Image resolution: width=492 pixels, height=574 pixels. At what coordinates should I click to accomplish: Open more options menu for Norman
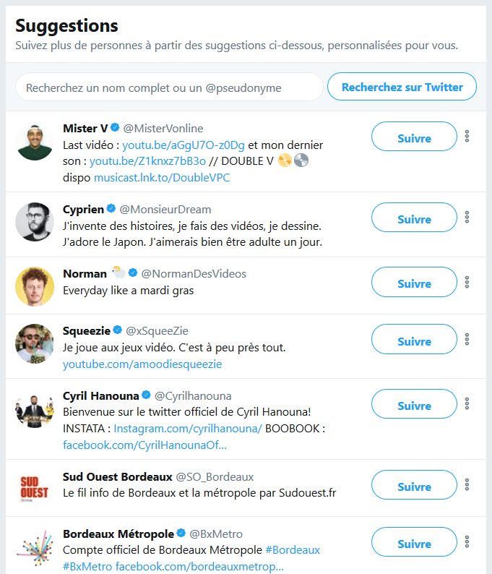pos(467,282)
